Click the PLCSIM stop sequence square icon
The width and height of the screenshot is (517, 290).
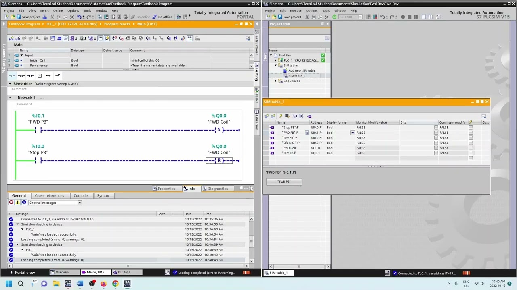point(409,17)
